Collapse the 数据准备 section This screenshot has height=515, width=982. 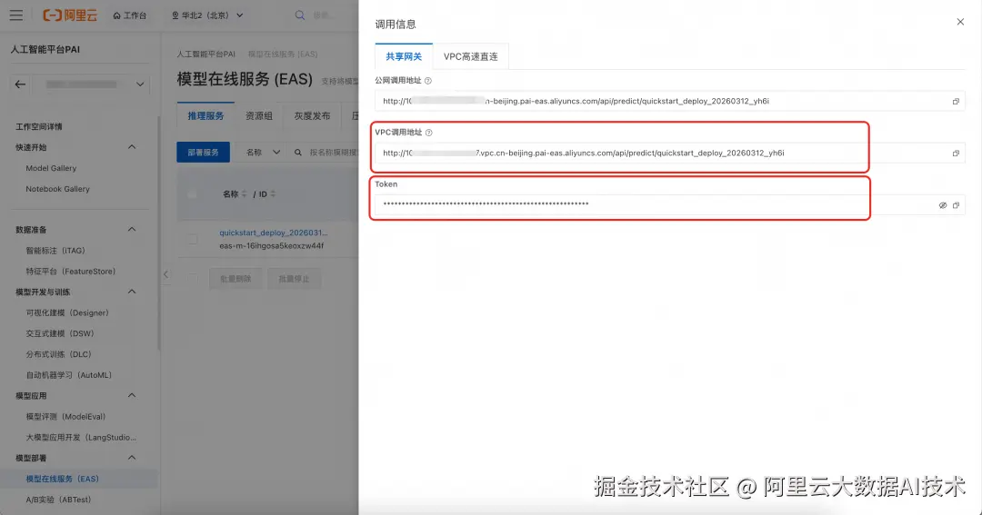coord(132,230)
